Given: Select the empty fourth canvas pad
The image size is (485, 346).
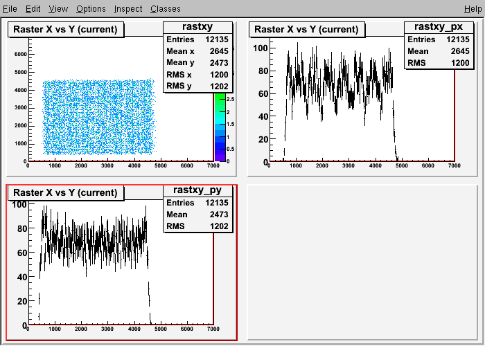Looking at the screenshot, I should (362, 262).
